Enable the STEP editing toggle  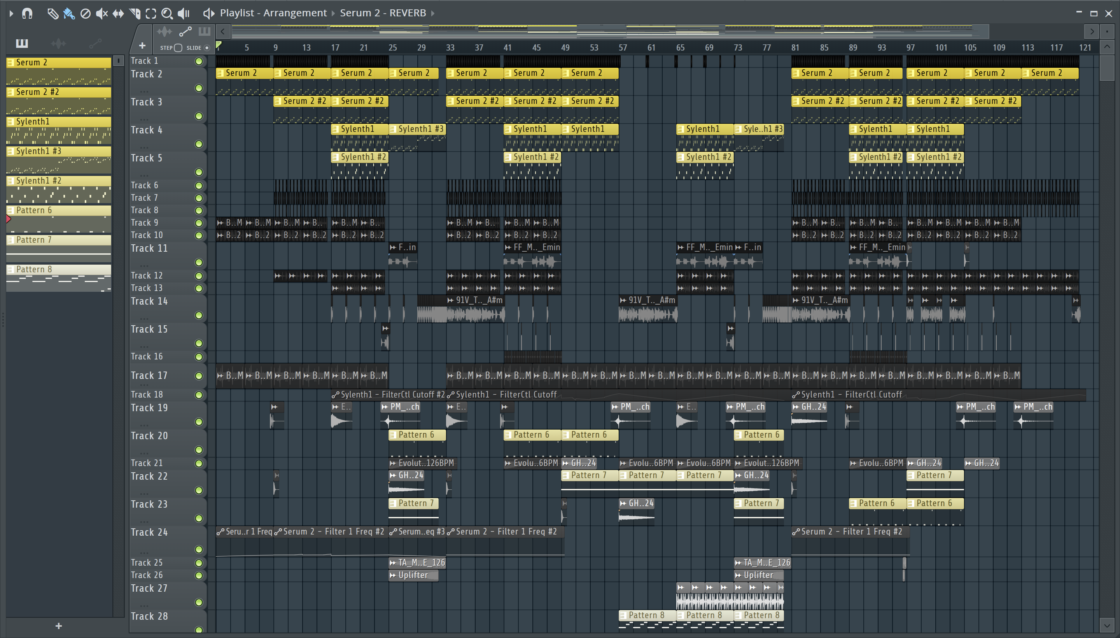[178, 48]
